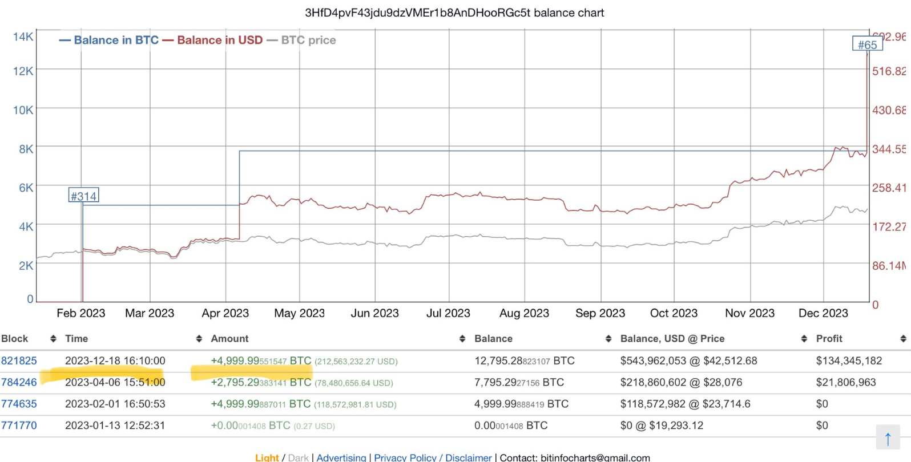Image resolution: width=911 pixels, height=462 pixels.
Task: Open block 771770 link
Action: (19, 426)
